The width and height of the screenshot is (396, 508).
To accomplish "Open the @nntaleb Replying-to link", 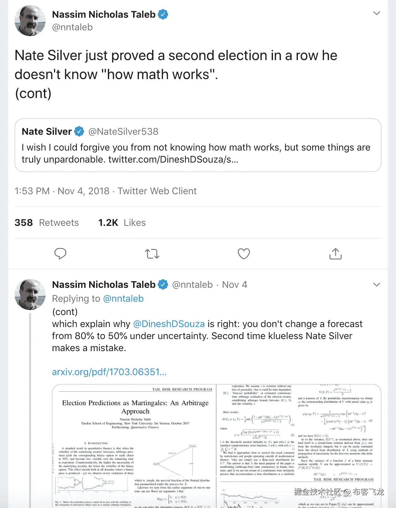I will point(123,299).
